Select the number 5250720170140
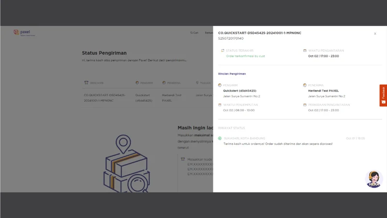The image size is (387, 218). pyautogui.click(x=231, y=38)
